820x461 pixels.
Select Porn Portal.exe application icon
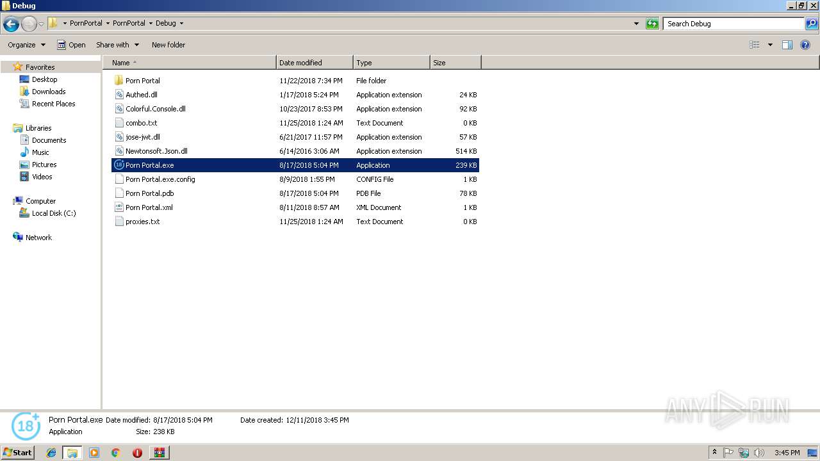[x=119, y=165]
